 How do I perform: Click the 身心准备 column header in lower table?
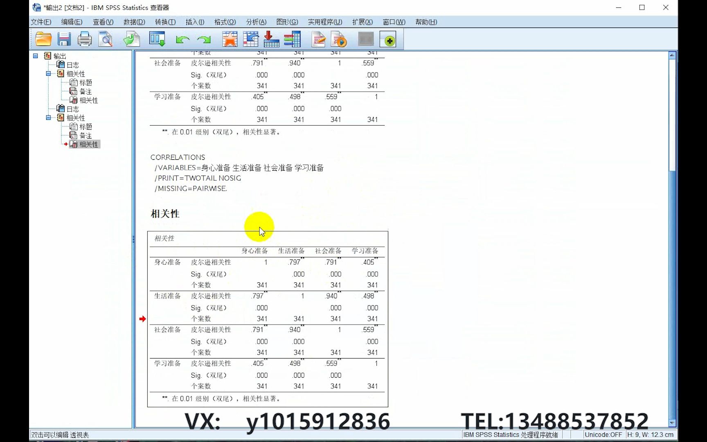coord(254,251)
